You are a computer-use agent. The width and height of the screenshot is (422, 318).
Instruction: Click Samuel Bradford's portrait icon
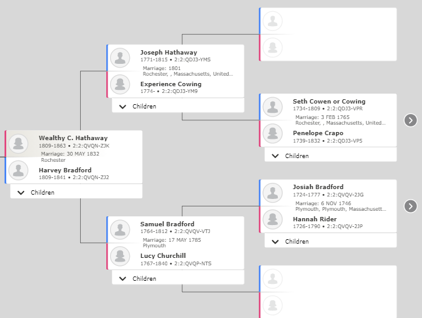point(120,230)
